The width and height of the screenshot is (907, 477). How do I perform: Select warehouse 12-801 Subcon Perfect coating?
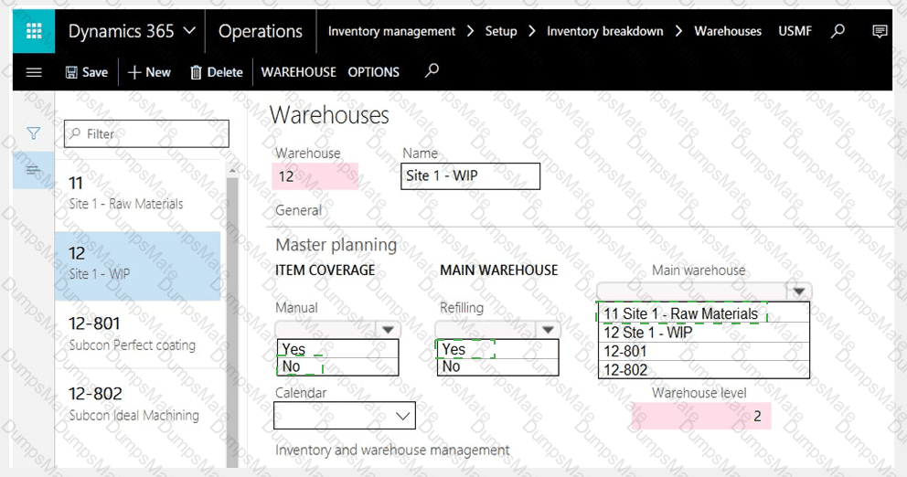pyautogui.click(x=137, y=334)
